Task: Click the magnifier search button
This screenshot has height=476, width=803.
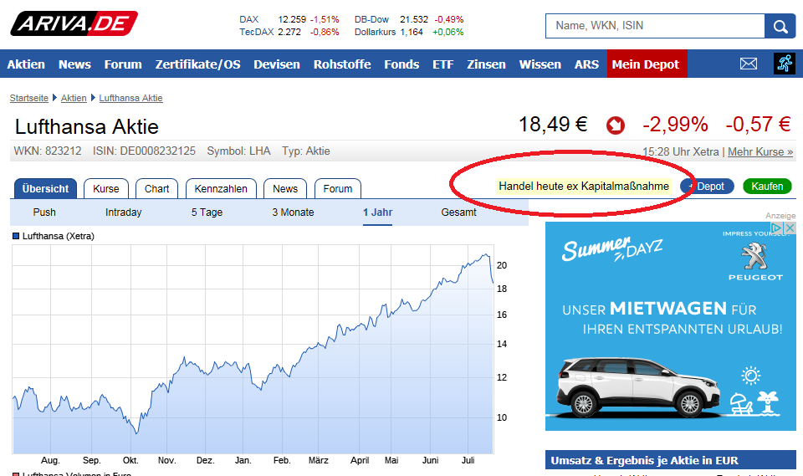Action: coord(780,26)
